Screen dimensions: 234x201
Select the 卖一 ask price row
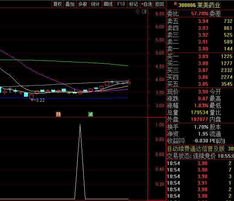coord(200,49)
